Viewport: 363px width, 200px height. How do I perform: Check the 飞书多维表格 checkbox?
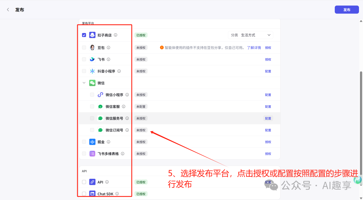84,154
